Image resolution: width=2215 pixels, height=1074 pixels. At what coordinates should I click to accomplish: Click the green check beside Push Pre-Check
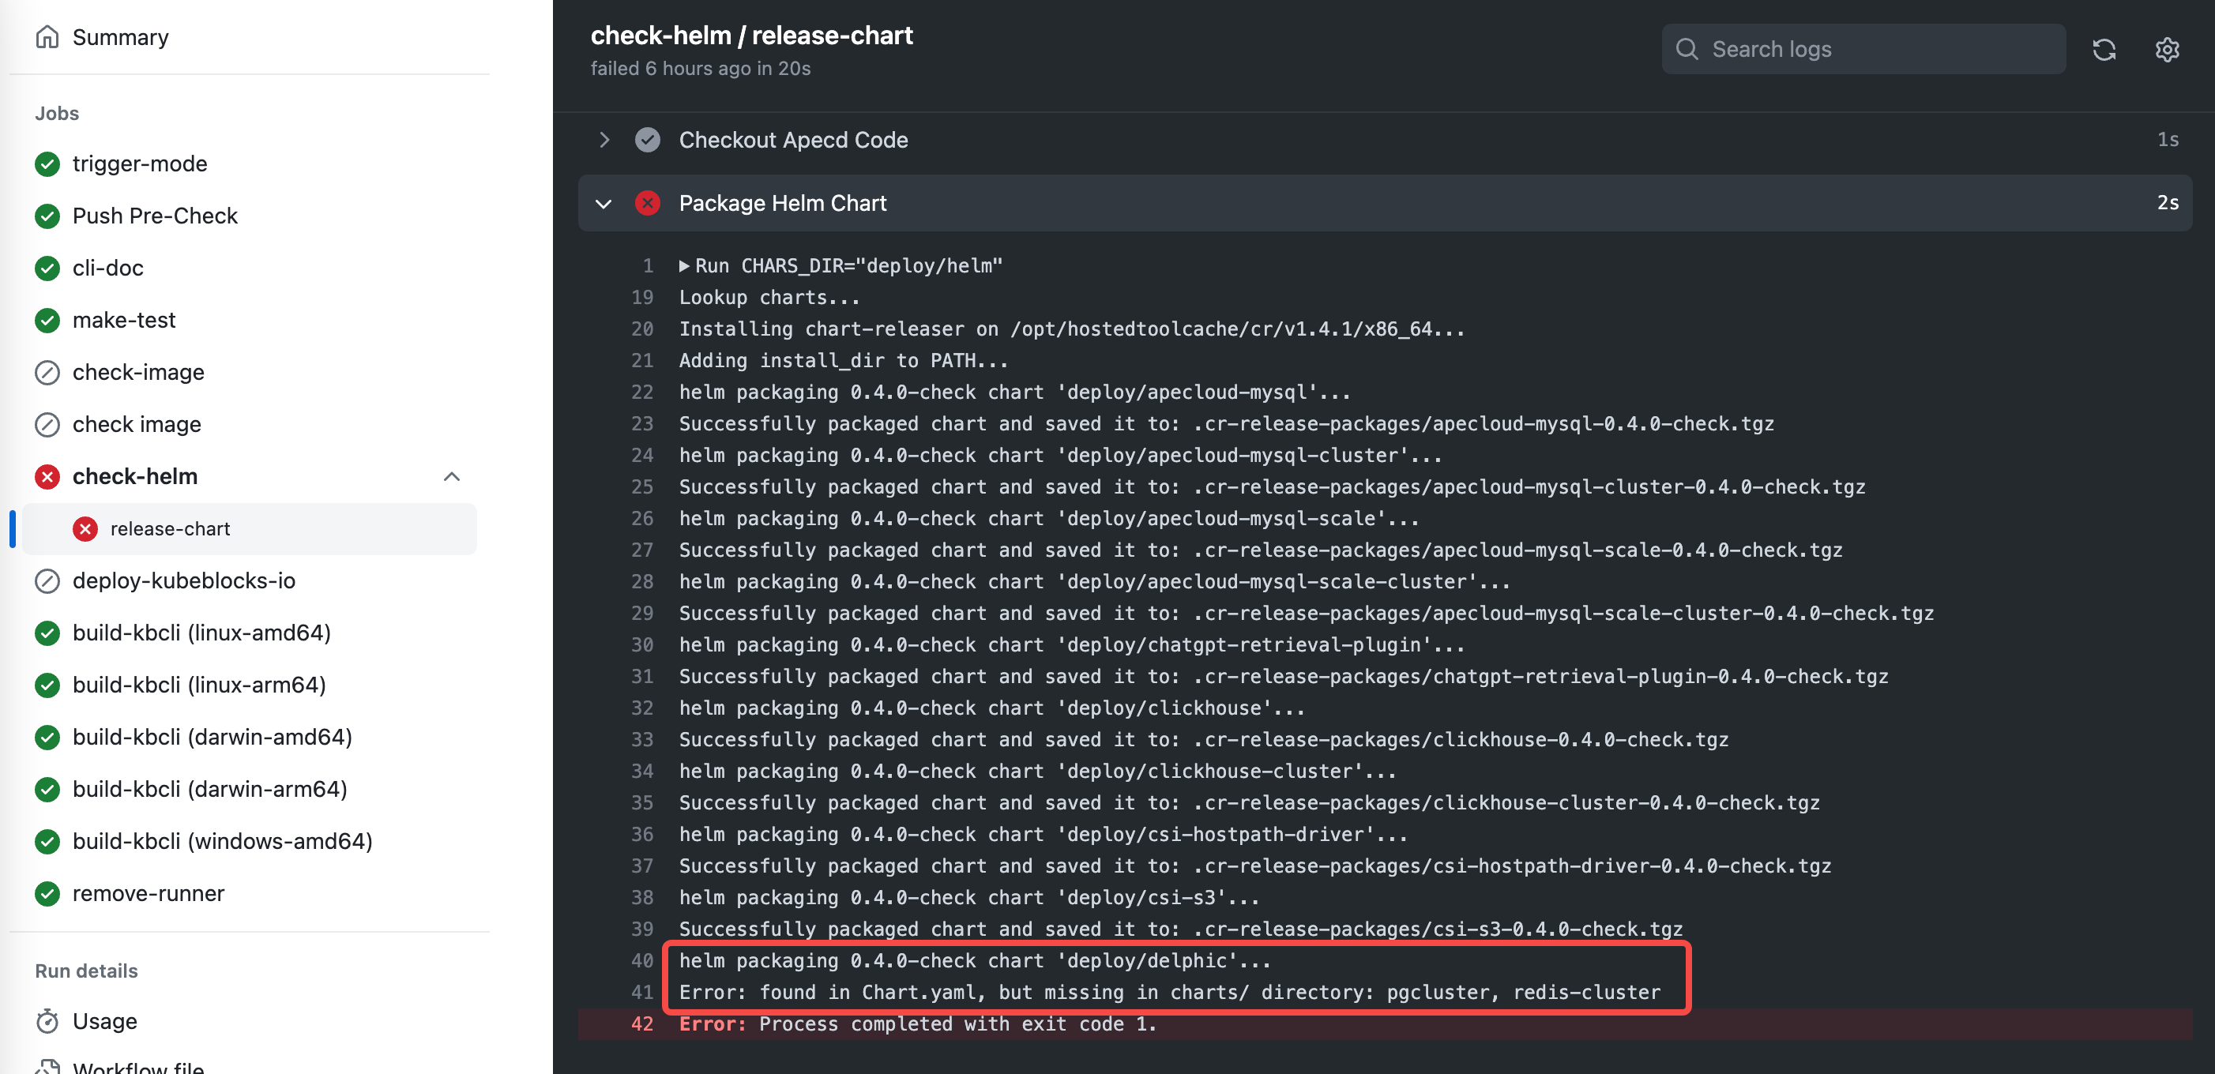[x=47, y=216]
